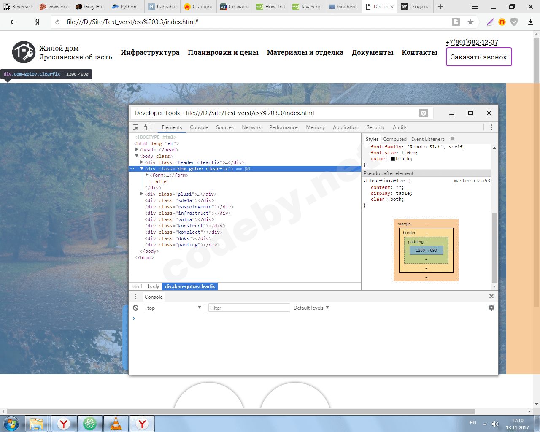Viewport: 540px width, 432px height.
Task: Open DevTools three-dot customize menu
Action: coord(491,127)
